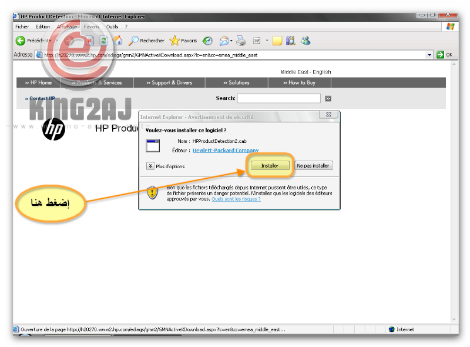Open the address bar dropdown arrow
Viewport: 470px width, 347px height.
tap(429, 55)
